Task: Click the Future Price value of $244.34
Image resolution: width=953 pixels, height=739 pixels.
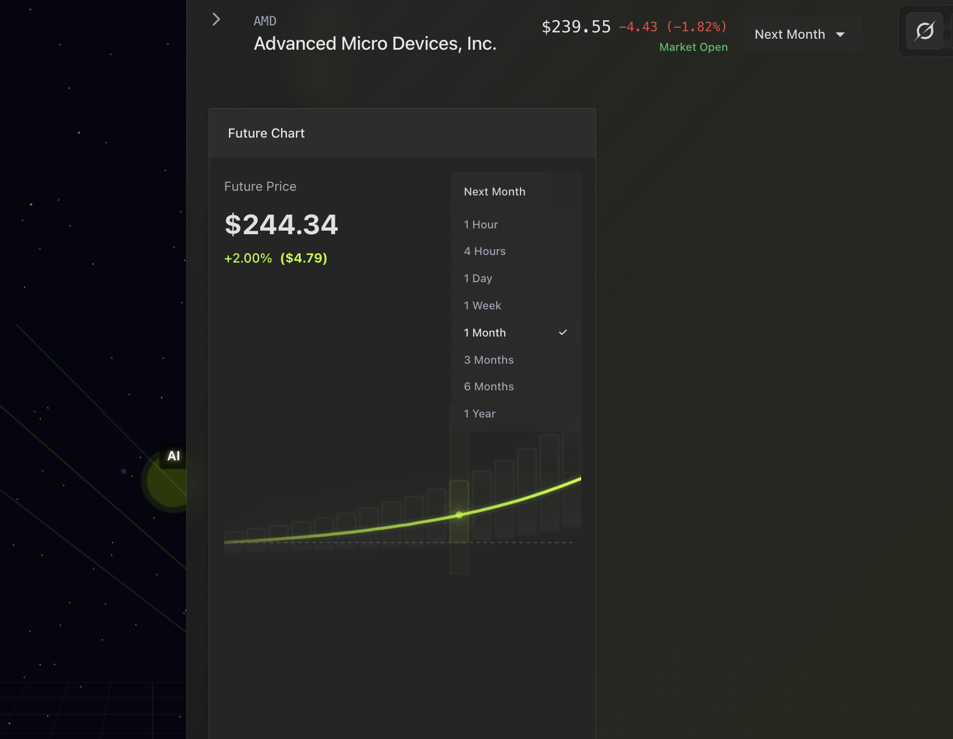Action: click(281, 225)
